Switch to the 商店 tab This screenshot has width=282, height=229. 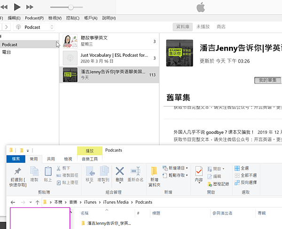(221, 27)
